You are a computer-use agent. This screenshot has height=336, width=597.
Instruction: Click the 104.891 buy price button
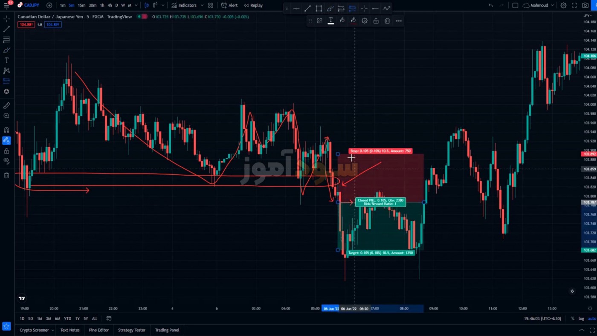[53, 24]
